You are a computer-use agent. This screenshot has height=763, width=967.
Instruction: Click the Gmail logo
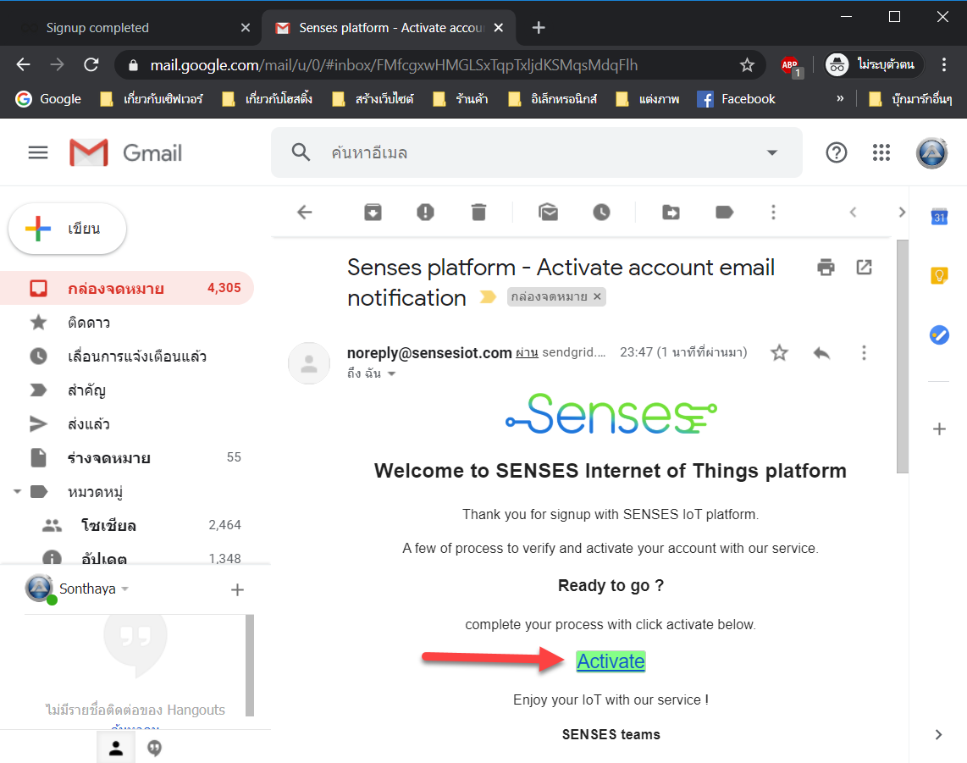(126, 152)
